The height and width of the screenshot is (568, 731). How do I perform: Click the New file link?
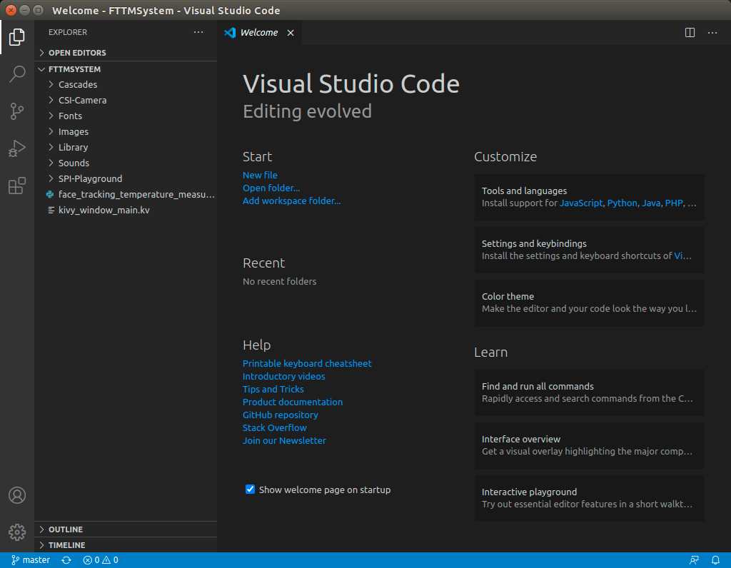pyautogui.click(x=260, y=176)
